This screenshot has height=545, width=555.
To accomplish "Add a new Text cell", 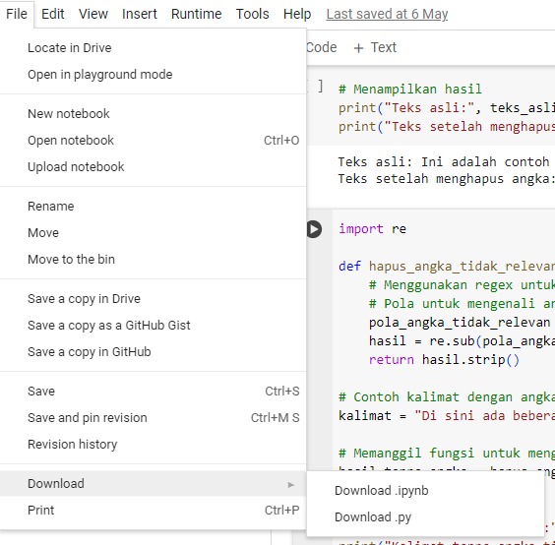I will (x=375, y=47).
